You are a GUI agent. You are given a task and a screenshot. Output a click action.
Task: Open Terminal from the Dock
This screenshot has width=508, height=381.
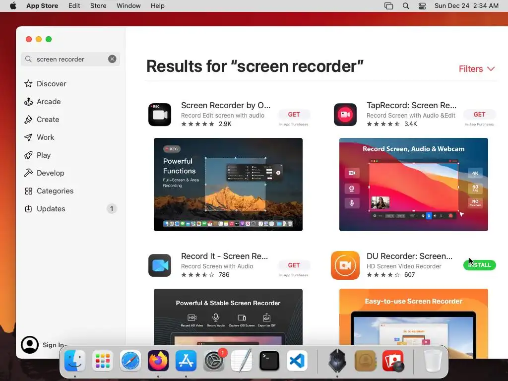[x=269, y=361]
